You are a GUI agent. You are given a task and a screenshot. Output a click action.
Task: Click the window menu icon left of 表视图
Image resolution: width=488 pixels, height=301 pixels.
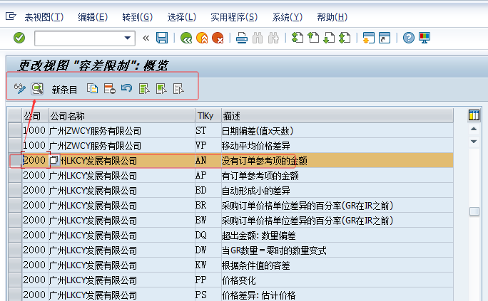tap(11, 16)
